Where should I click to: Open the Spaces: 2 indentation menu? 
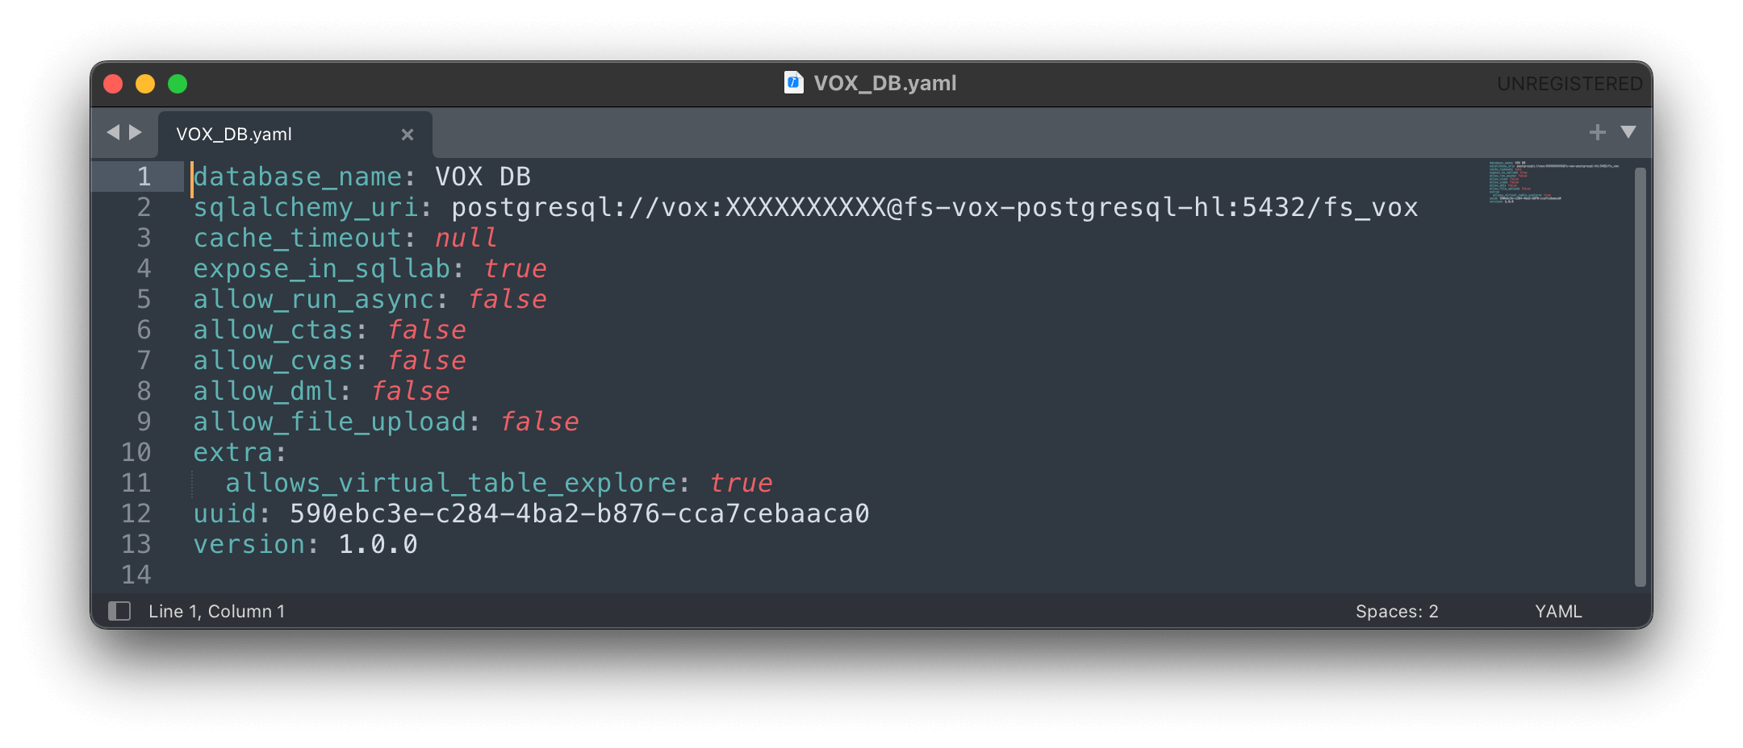pos(1396,612)
